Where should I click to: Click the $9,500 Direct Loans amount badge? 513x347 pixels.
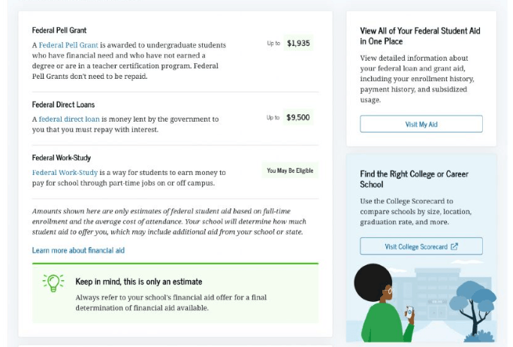pyautogui.click(x=298, y=118)
